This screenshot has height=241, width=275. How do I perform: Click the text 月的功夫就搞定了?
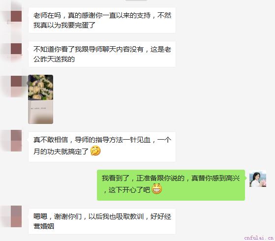point(61,151)
